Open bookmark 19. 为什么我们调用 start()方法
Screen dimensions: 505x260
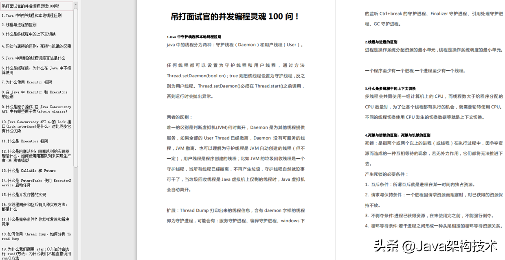(36, 253)
